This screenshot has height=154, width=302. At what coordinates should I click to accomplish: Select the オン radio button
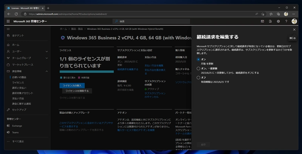click(x=199, y=59)
